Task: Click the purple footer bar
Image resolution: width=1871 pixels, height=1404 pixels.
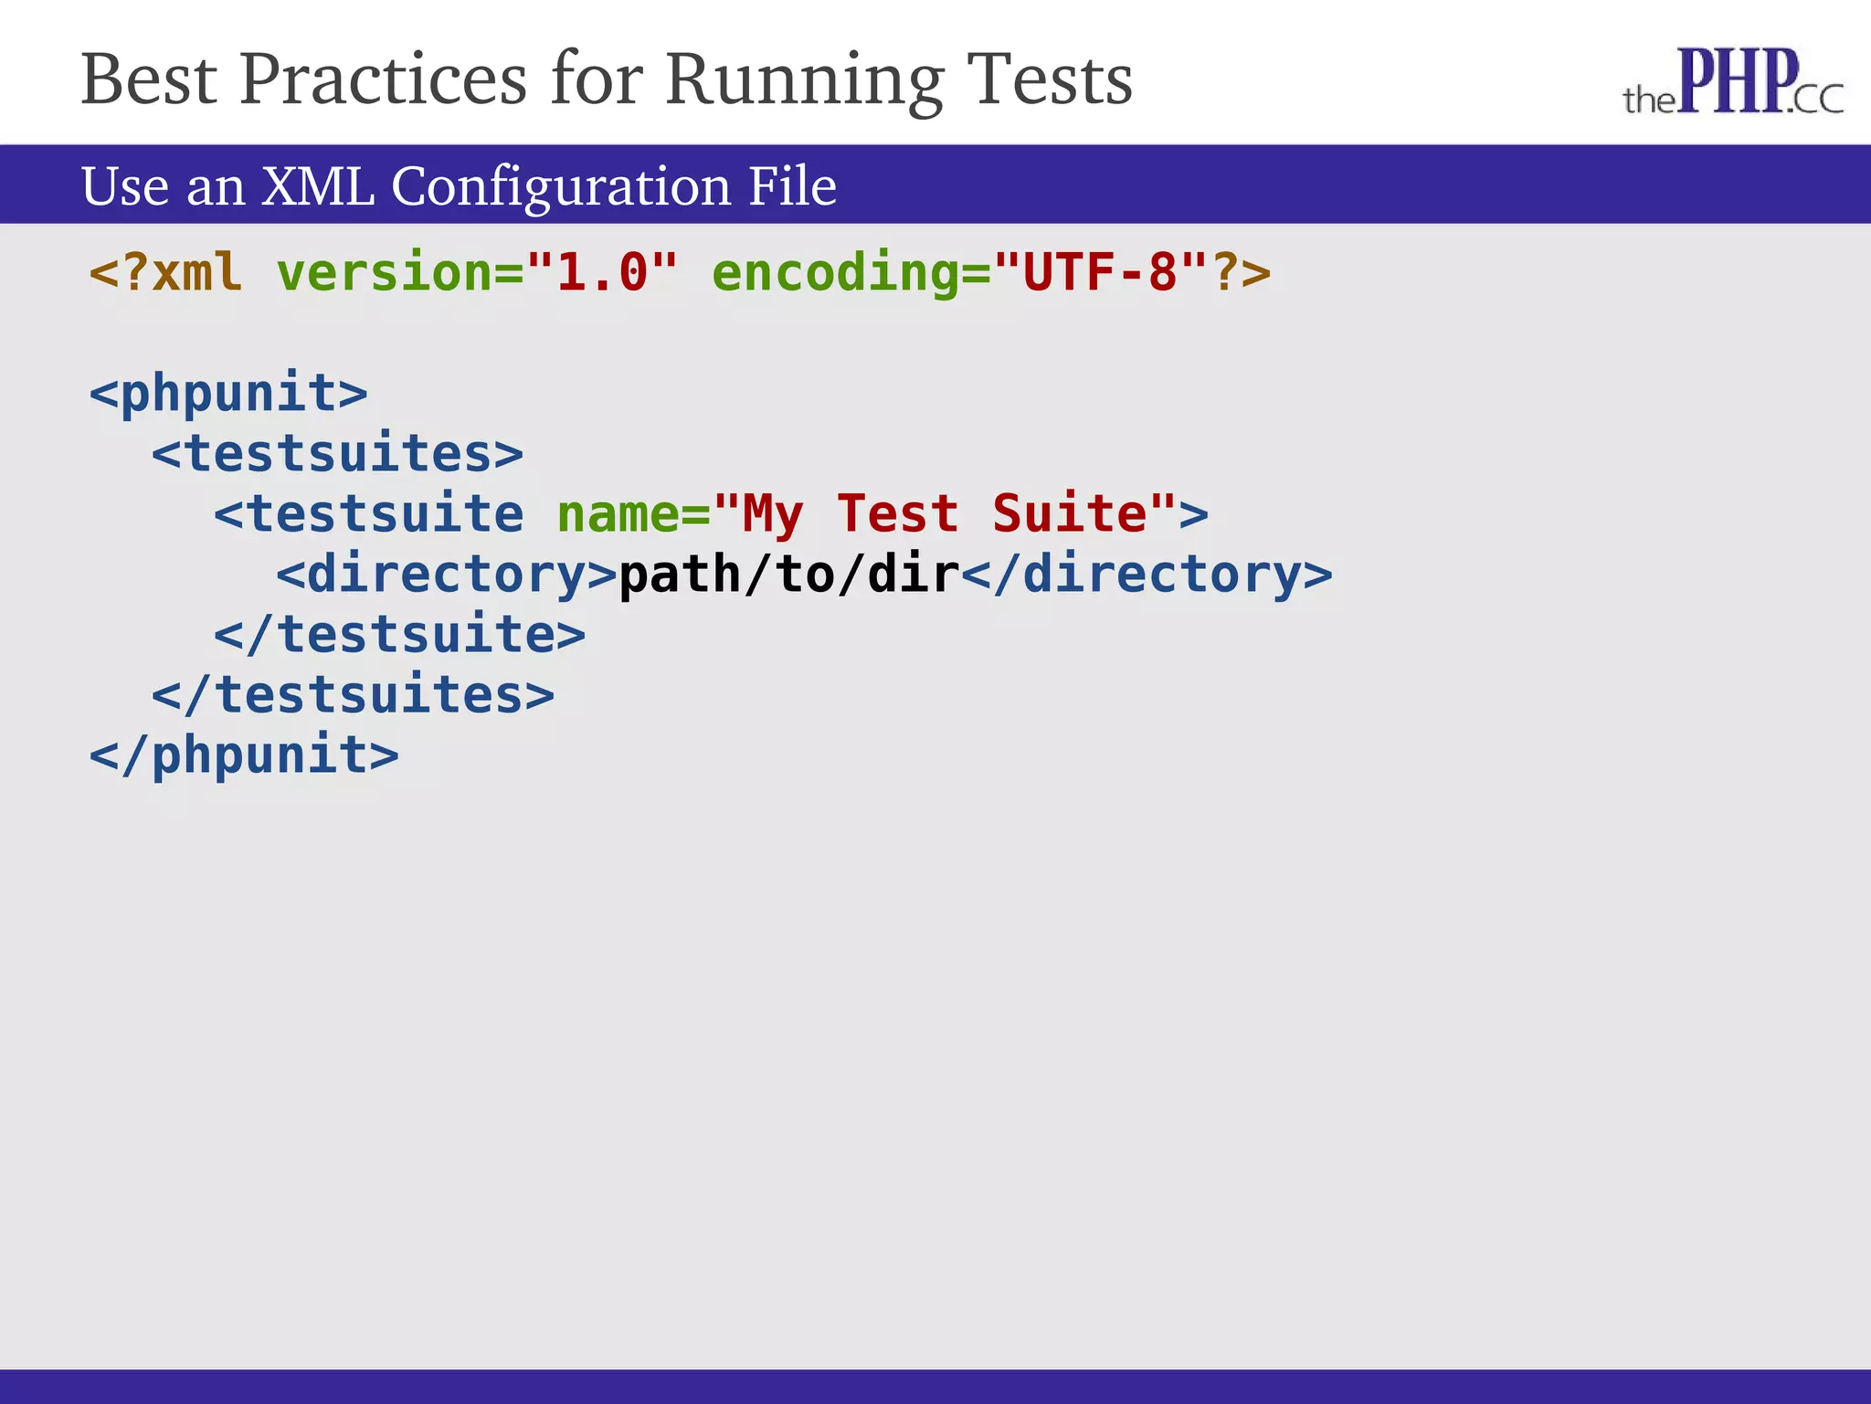Action: pos(935,1386)
